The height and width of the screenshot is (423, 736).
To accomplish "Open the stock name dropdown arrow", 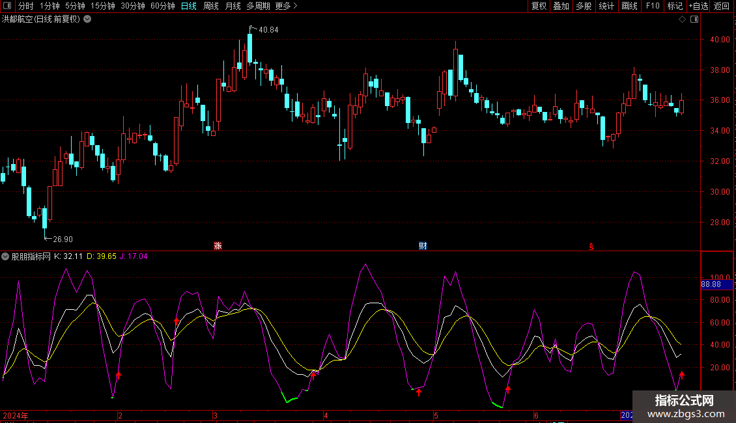I will click(88, 20).
